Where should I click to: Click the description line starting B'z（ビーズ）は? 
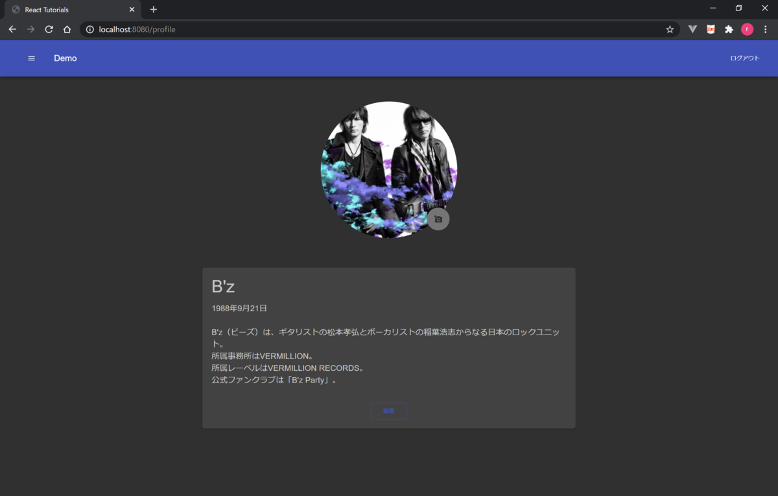(385, 338)
